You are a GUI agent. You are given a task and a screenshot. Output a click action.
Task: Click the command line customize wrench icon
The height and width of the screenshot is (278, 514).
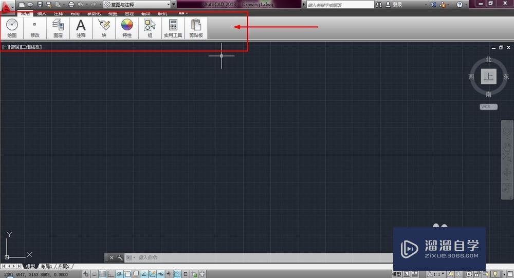pyautogui.click(x=120, y=257)
